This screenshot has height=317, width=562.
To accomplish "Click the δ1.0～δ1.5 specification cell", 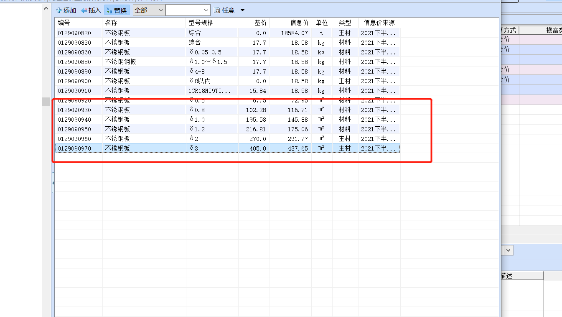I will tap(212, 62).
